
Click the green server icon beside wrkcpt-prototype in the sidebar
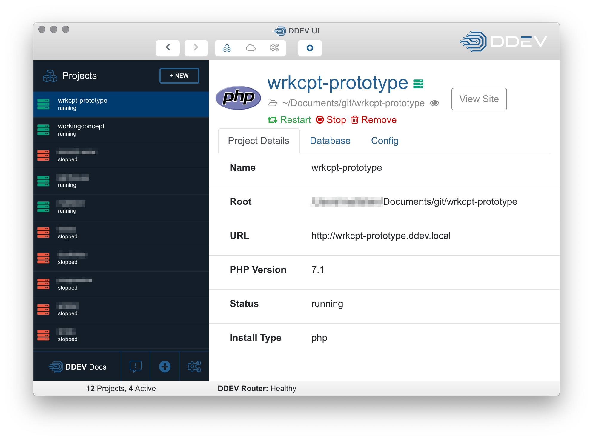[x=43, y=104]
